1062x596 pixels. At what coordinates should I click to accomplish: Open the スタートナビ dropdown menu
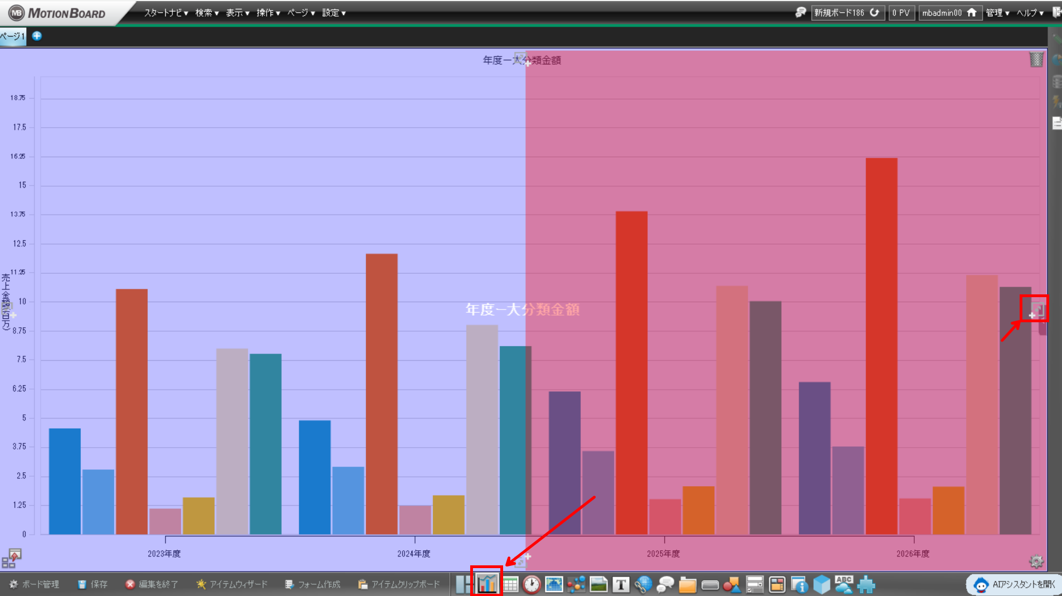click(x=166, y=13)
